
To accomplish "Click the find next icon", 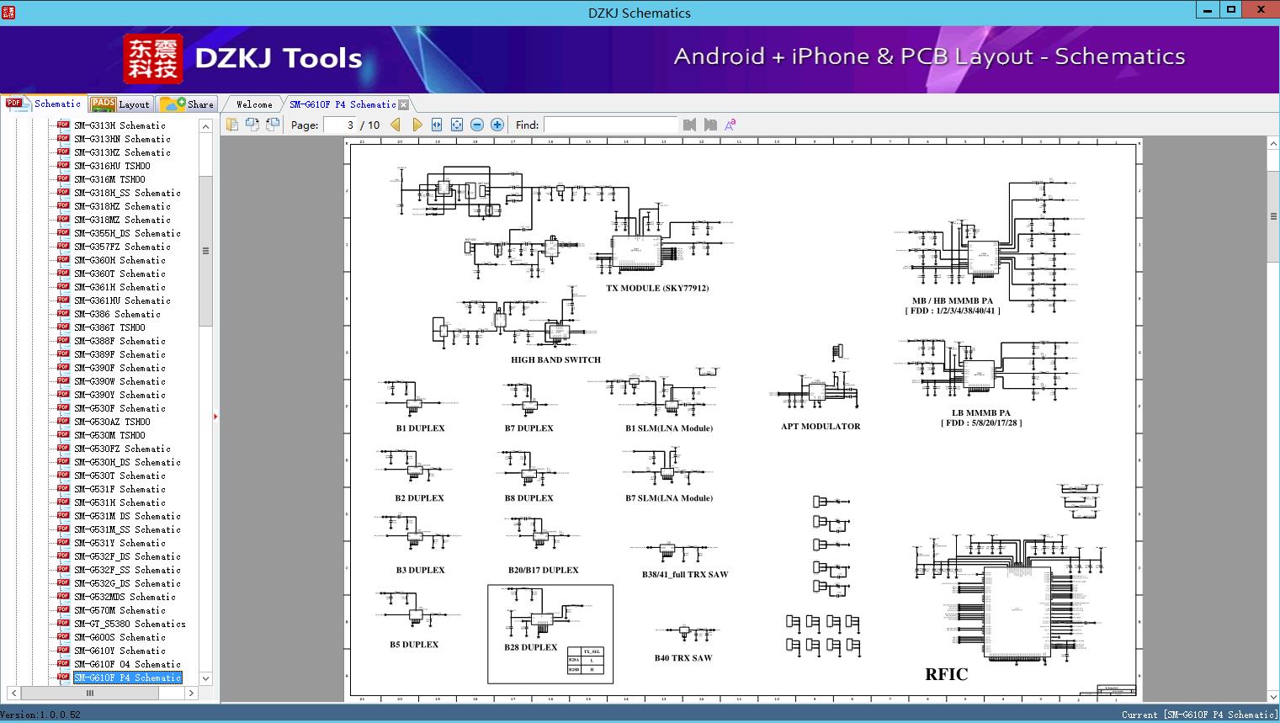I will [710, 125].
